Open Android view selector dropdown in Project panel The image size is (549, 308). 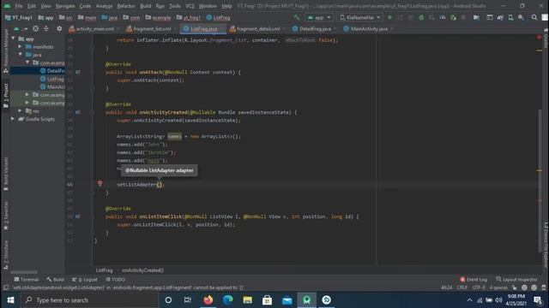click(21, 28)
